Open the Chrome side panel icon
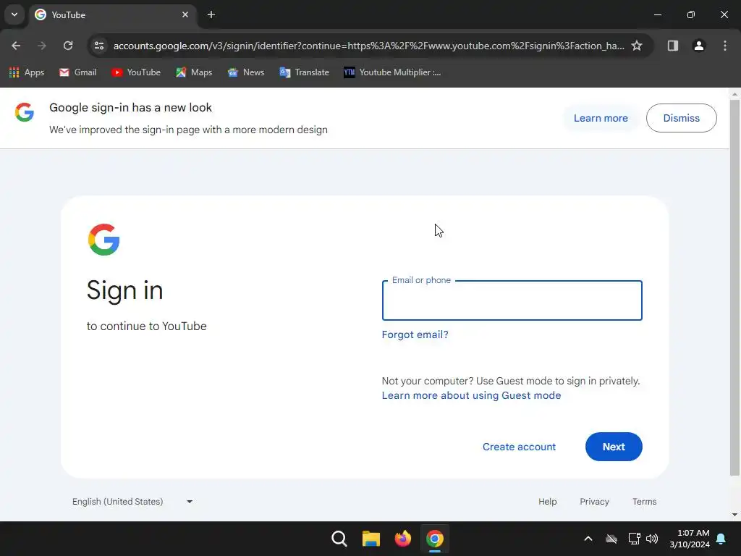 672,46
